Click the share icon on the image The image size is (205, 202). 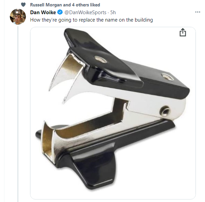point(183,32)
